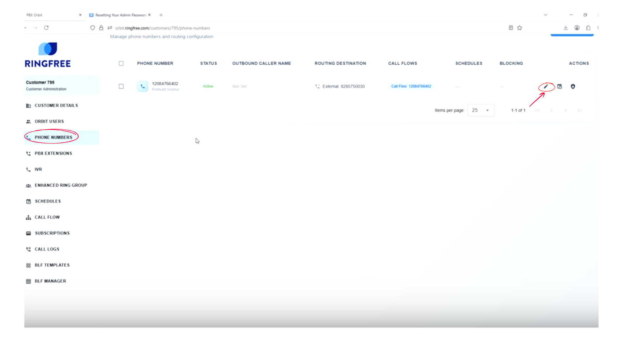Bookmark this page with the star icon
The height and width of the screenshot is (341, 623).
click(520, 28)
